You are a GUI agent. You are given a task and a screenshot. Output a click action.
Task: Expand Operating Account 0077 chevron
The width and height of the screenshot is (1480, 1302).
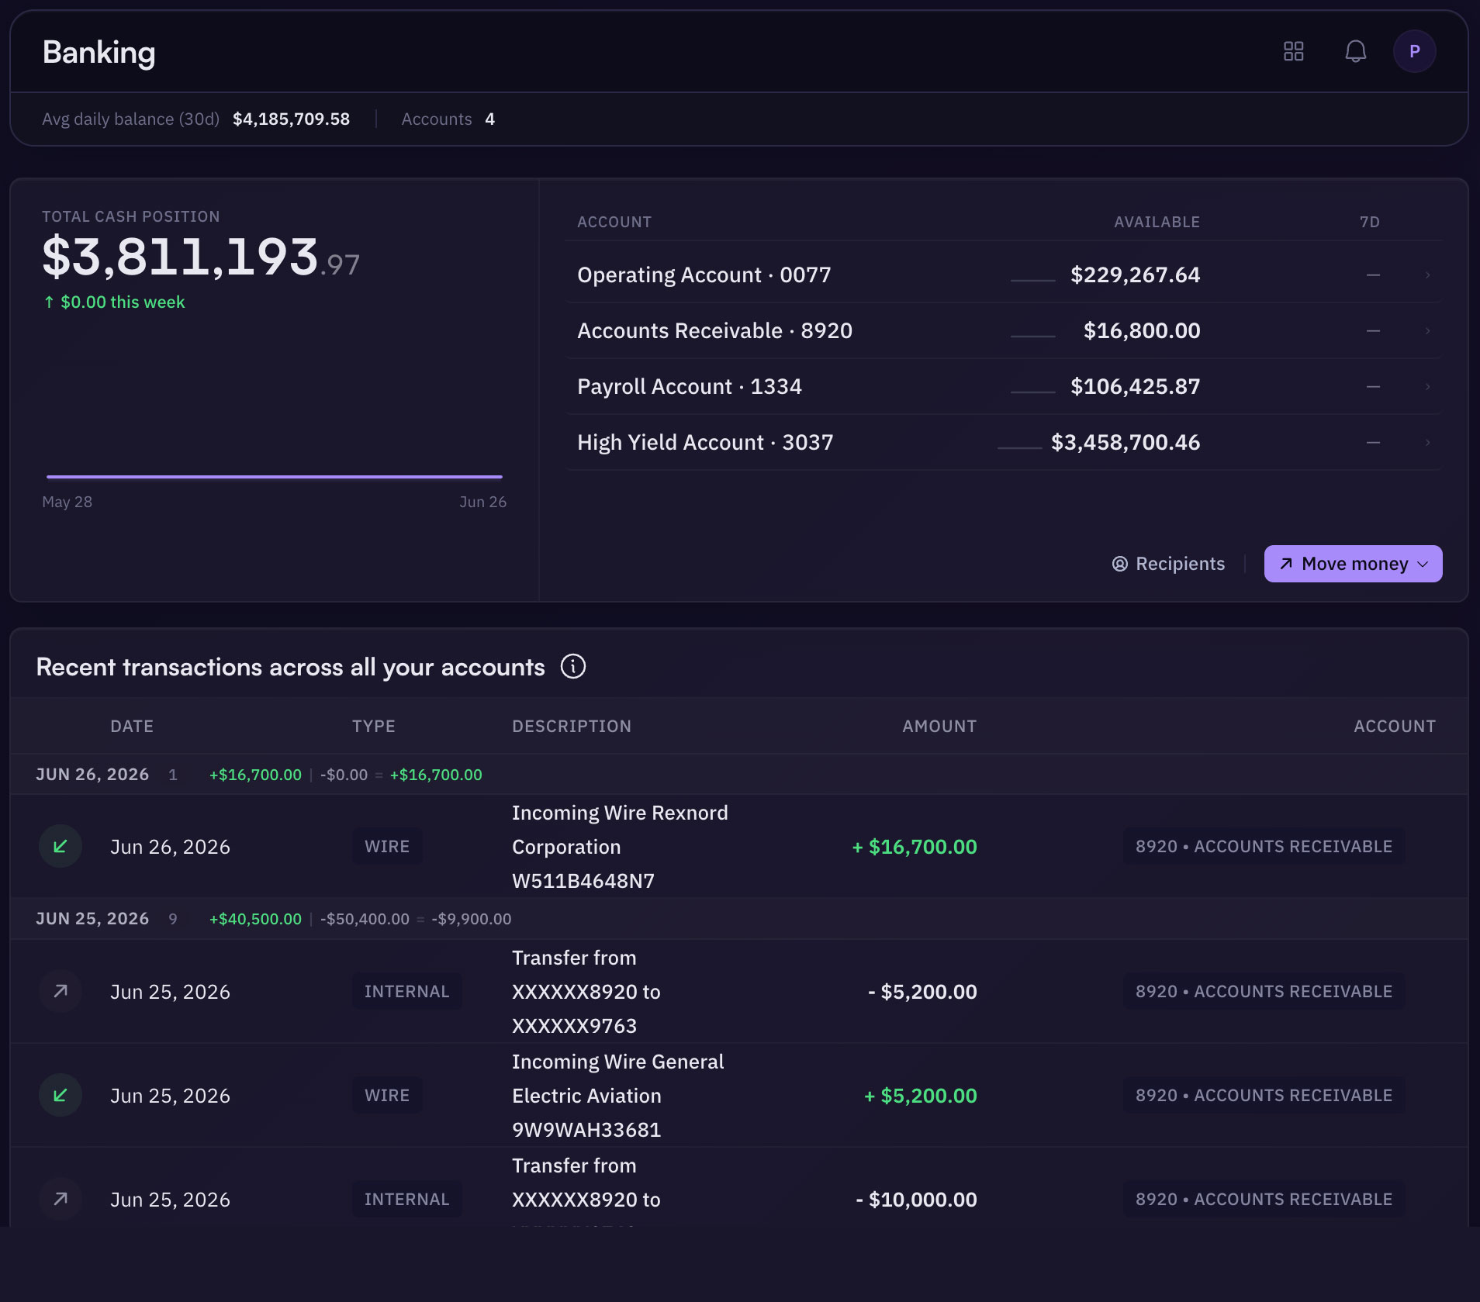1427,275
